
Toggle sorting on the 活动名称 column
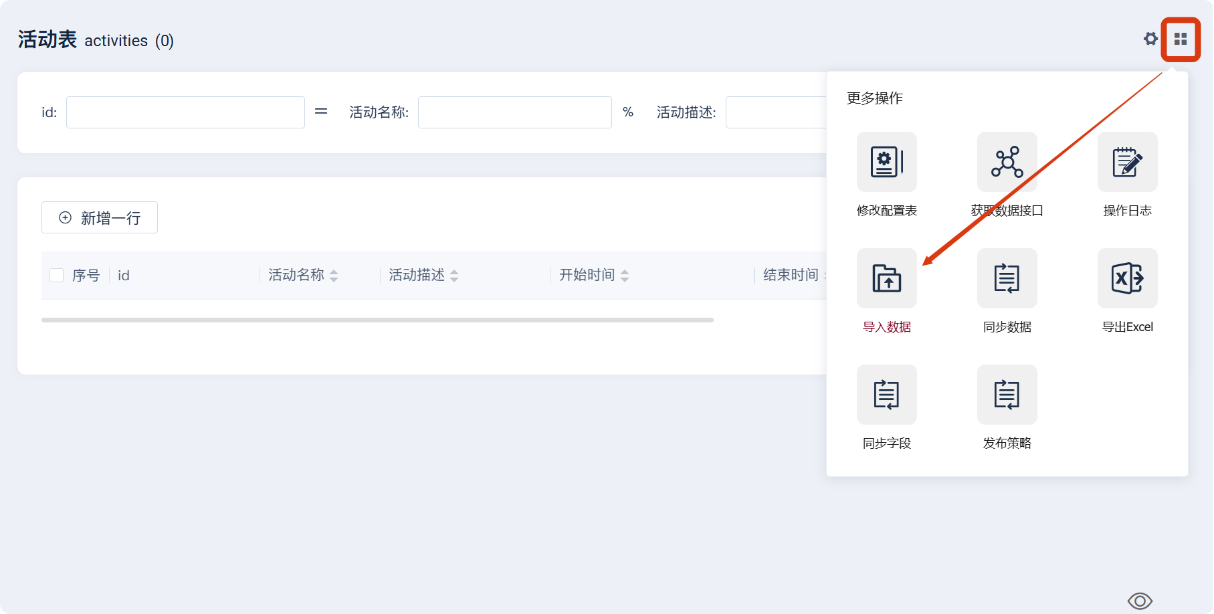click(x=334, y=275)
